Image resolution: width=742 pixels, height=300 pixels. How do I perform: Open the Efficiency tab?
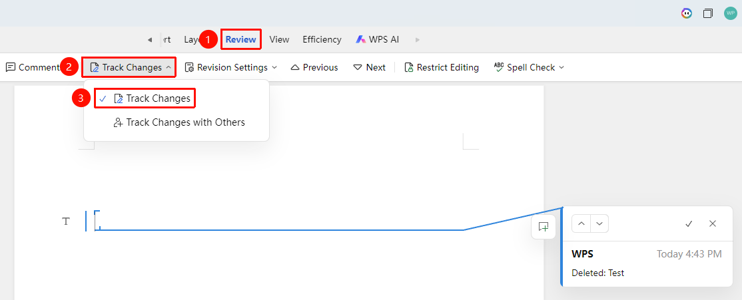click(322, 40)
